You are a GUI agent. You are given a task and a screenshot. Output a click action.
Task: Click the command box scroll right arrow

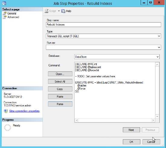point(153,120)
